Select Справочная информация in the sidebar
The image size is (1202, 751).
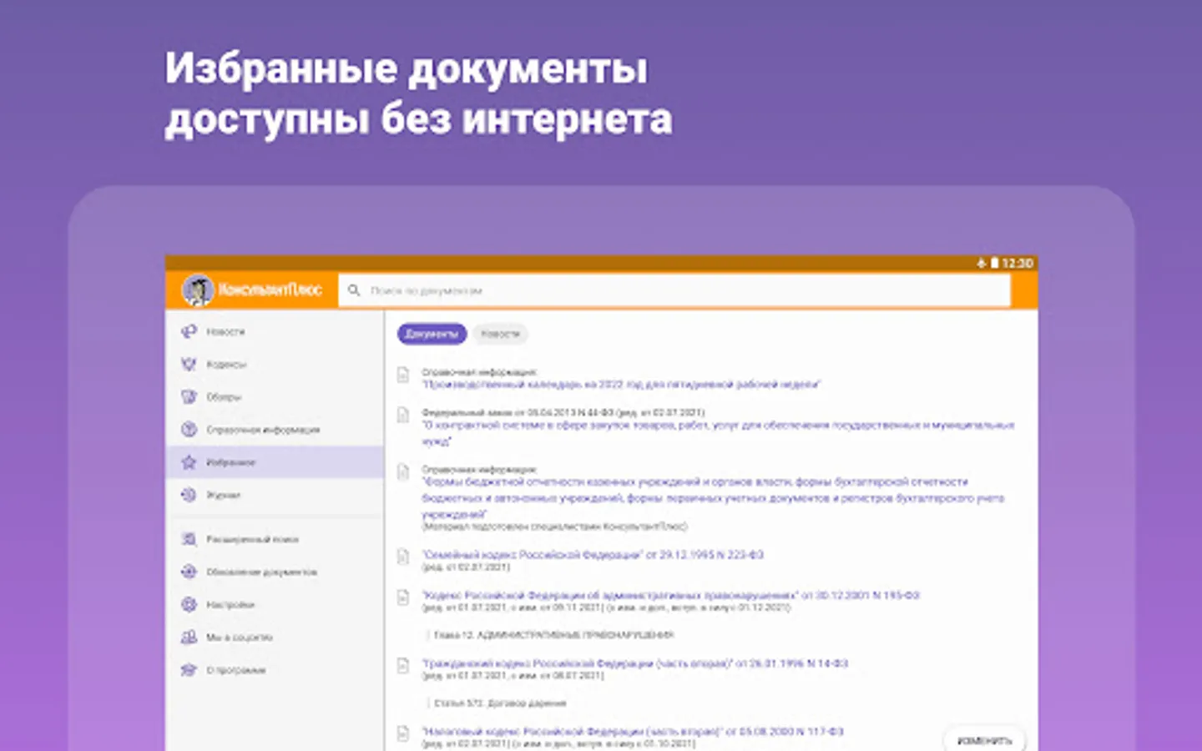(x=275, y=429)
